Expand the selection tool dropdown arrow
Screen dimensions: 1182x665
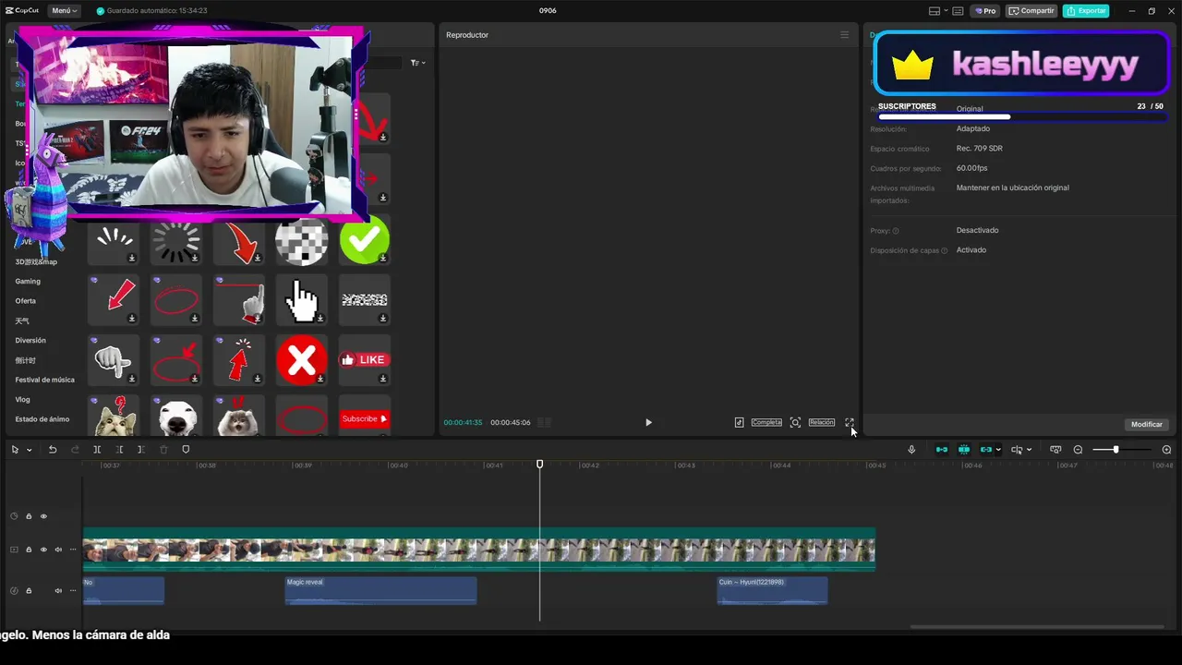[x=30, y=450]
